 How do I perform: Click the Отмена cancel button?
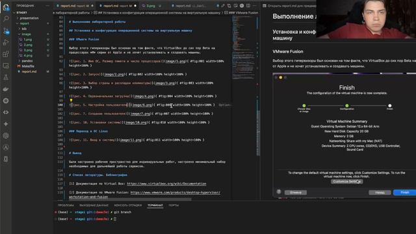pos(296,192)
